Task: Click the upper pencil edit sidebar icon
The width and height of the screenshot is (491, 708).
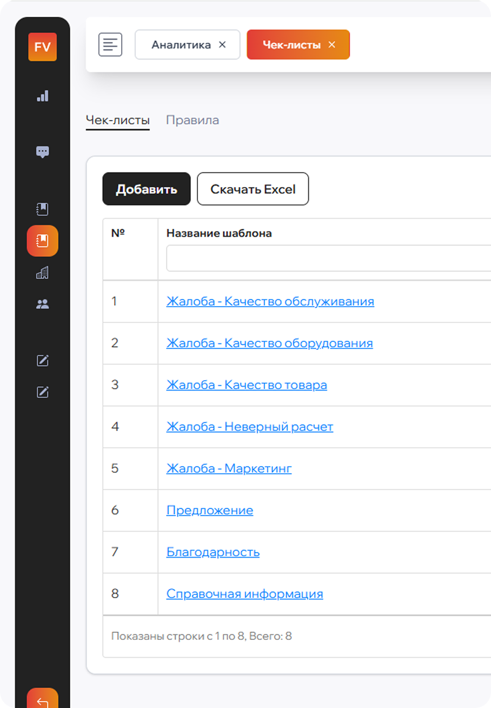Action: click(42, 361)
